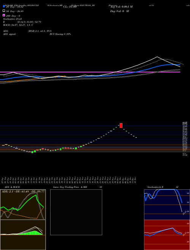Screen dimensions: 190x250
Task: Click the lowest green candlestick in October
Action: click(x=32, y=152)
